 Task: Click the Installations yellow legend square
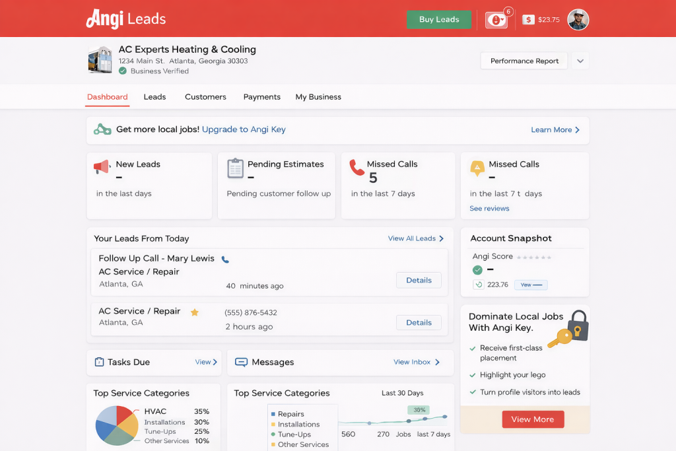(x=273, y=425)
